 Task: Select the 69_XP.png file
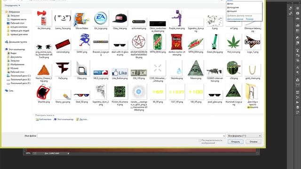[158, 92]
